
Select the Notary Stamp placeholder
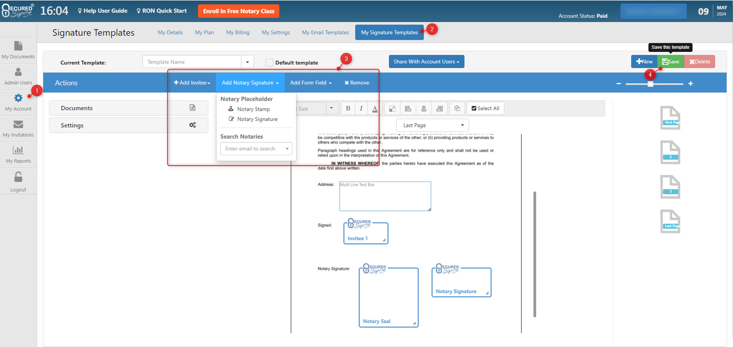(253, 109)
